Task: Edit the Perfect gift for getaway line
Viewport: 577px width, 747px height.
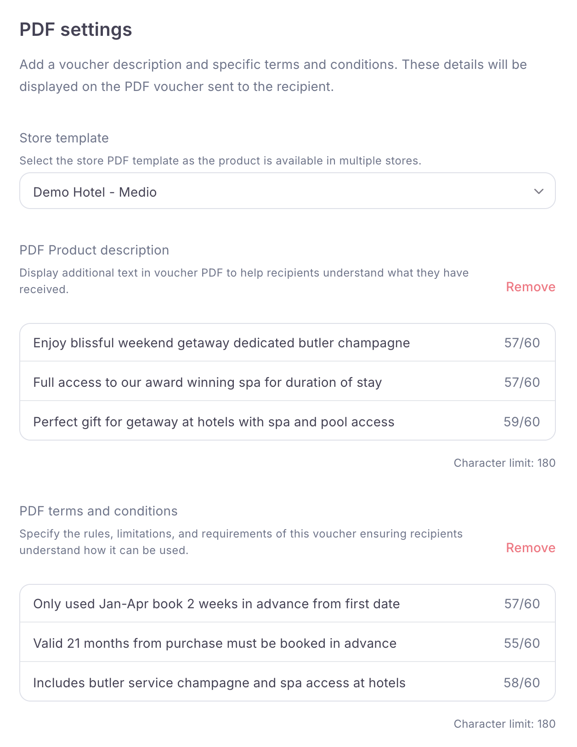Action: click(x=288, y=422)
